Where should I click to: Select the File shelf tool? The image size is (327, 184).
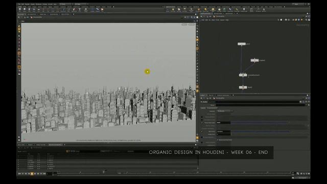click(102, 10)
